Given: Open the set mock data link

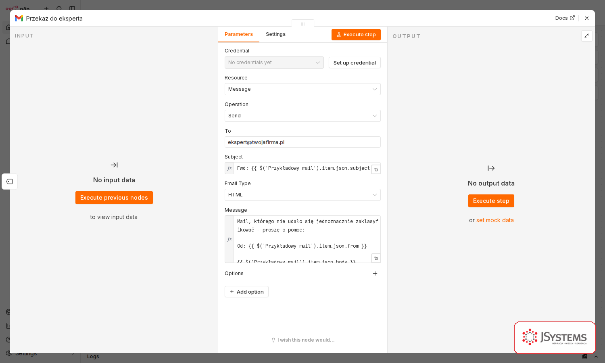Looking at the screenshot, I should [x=495, y=220].
